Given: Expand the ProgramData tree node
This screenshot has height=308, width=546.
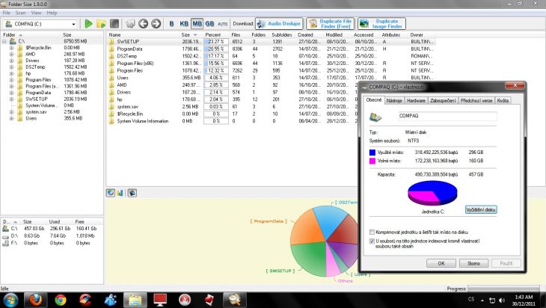Looking at the screenshot, I should tap(11, 93).
